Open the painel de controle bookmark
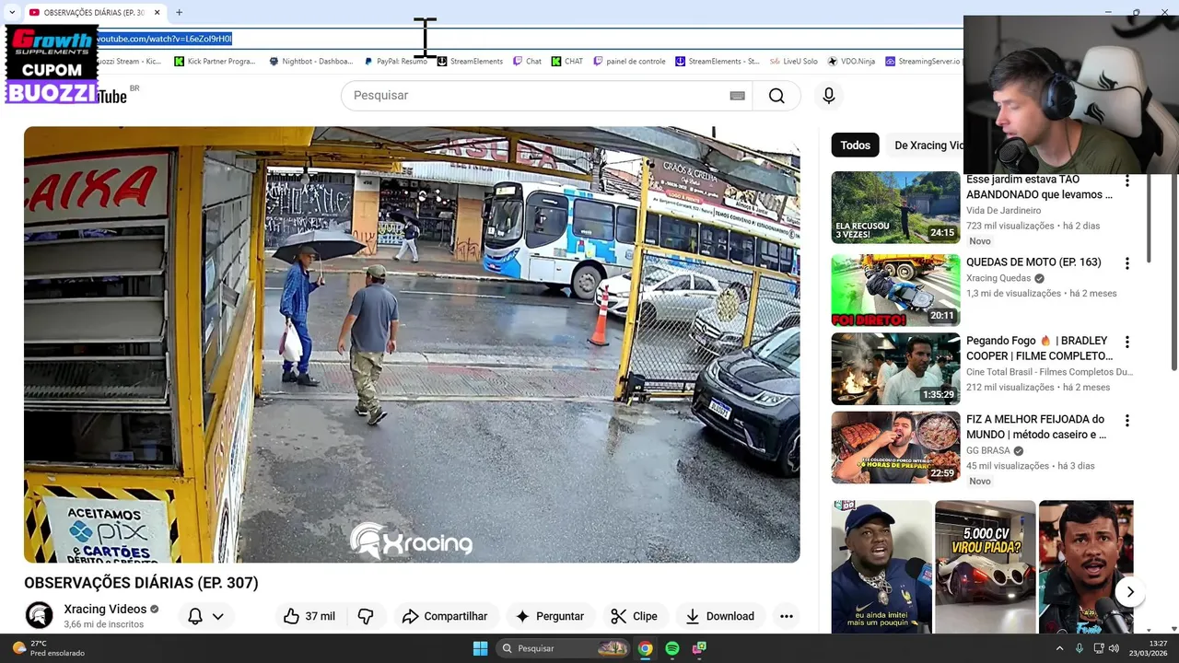 [629, 62]
